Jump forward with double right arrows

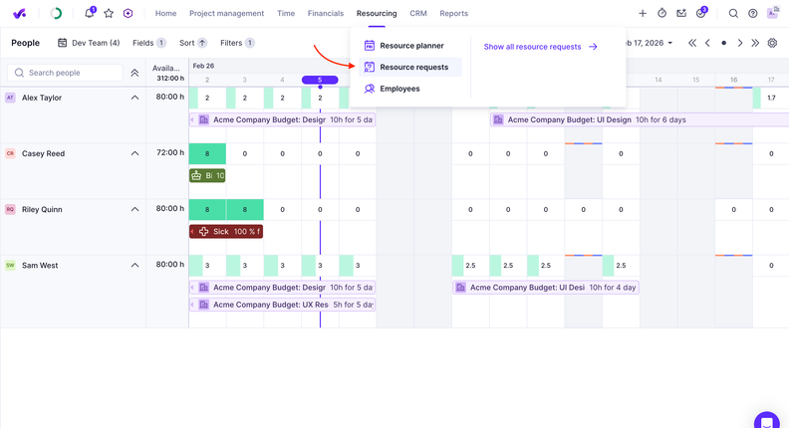coord(755,43)
